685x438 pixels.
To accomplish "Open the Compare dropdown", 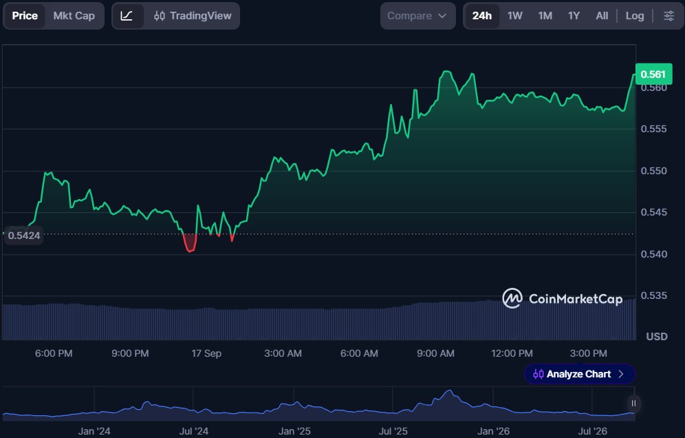I will 417,16.
